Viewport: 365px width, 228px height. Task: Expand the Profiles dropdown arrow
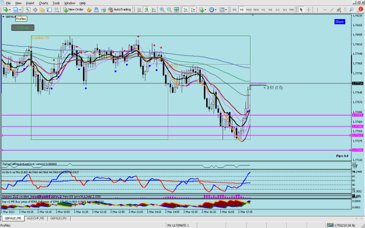[x=20, y=10]
